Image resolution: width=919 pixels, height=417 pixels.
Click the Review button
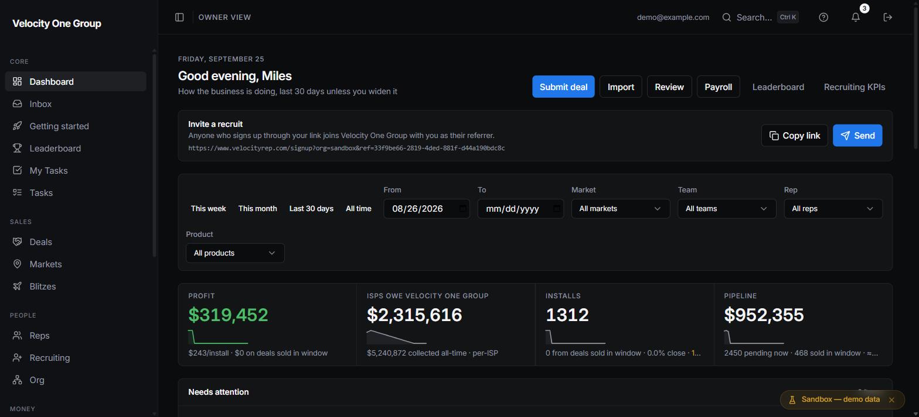[x=669, y=87]
